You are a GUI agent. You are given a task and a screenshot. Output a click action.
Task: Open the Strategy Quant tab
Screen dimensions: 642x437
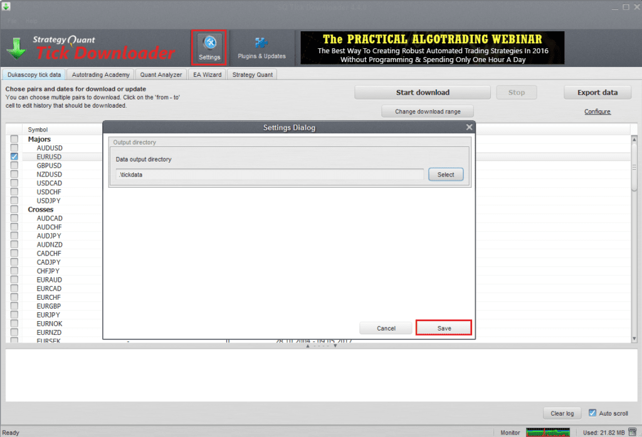coord(252,75)
